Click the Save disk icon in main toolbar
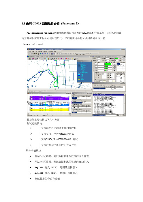This screenshot has height=202, width=143. click(x=34, y=54)
